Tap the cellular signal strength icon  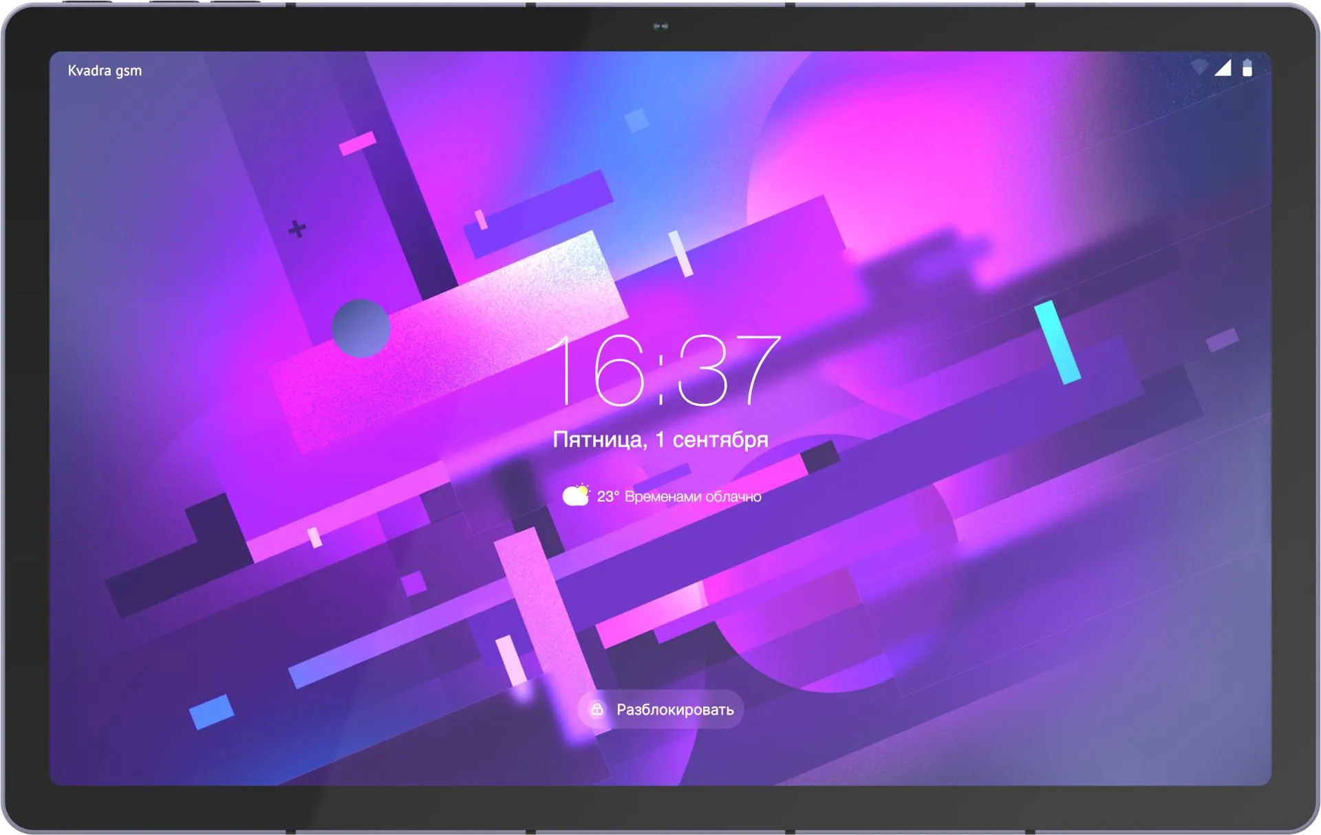click(1223, 67)
